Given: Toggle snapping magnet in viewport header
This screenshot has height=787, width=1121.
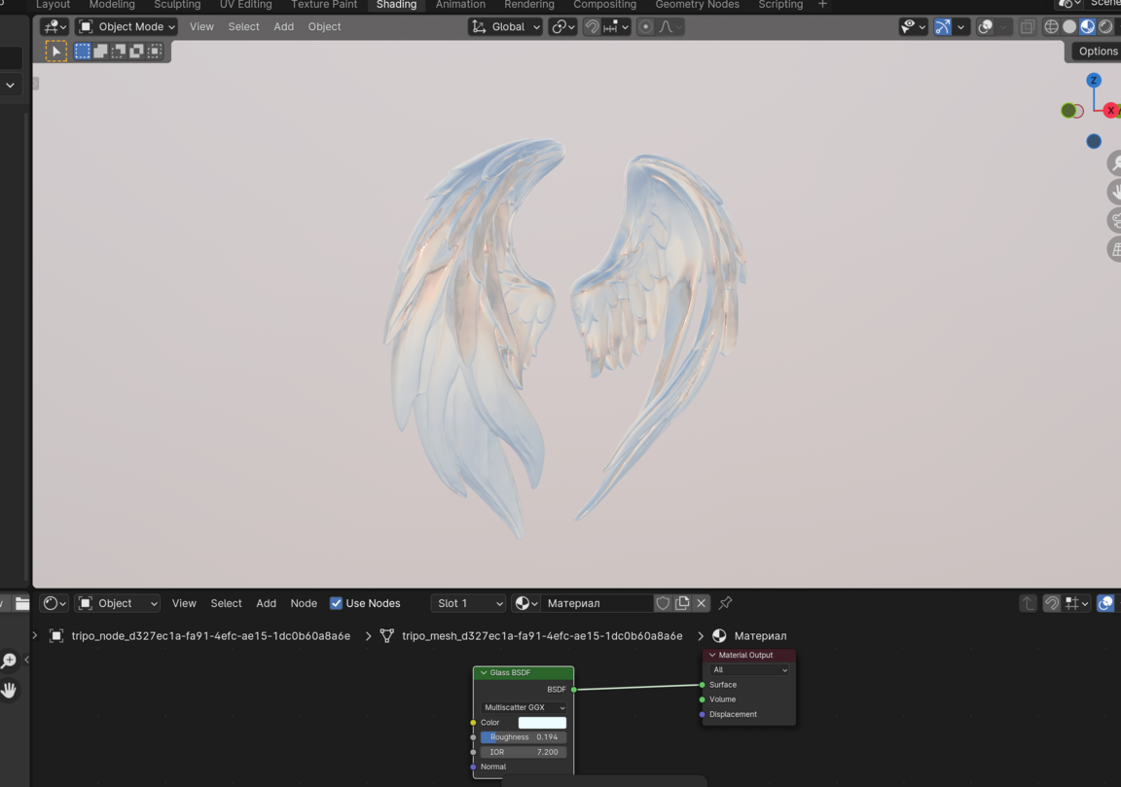Looking at the screenshot, I should pyautogui.click(x=592, y=27).
